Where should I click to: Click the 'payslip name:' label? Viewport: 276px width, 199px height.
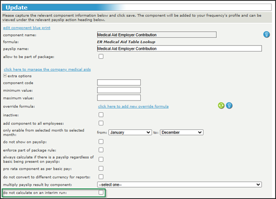tap(16, 49)
